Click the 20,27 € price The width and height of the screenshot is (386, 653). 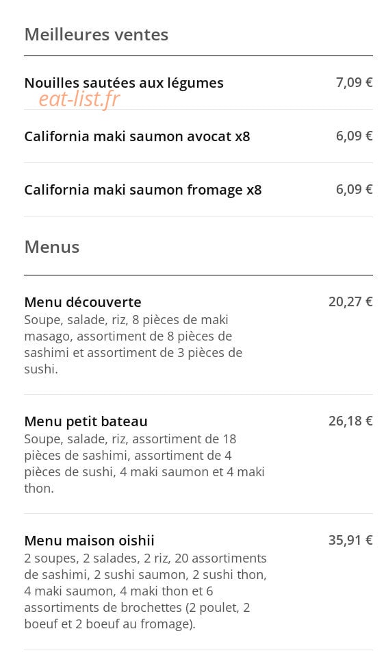[x=350, y=301]
